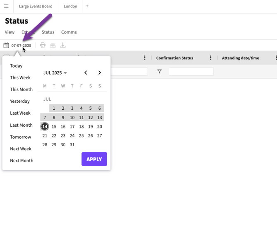277x241 pixels.
Task: Click the date field 07-07-2025
Action: point(21,46)
